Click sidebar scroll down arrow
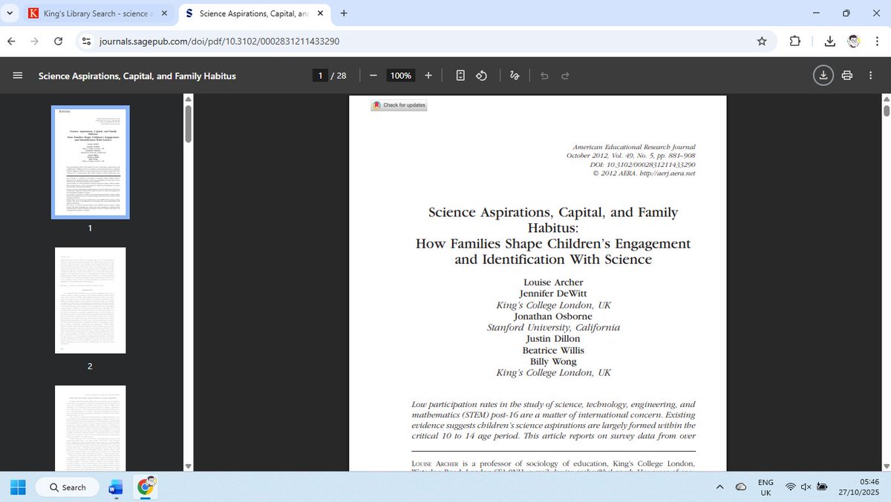The width and height of the screenshot is (891, 502). pyautogui.click(x=188, y=466)
